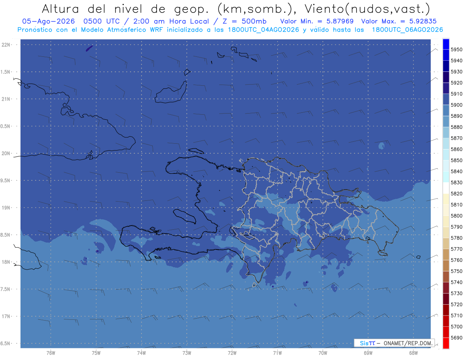The image size is (464, 358).
Task: Click the legend value "5790"
Action: [456, 227]
